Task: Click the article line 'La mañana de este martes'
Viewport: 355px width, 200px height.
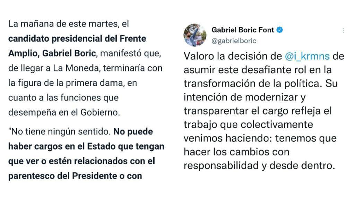Action: [68, 24]
